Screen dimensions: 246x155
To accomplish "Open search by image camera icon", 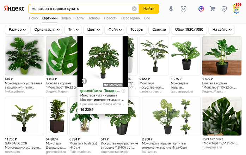I will [x=184, y=8].
